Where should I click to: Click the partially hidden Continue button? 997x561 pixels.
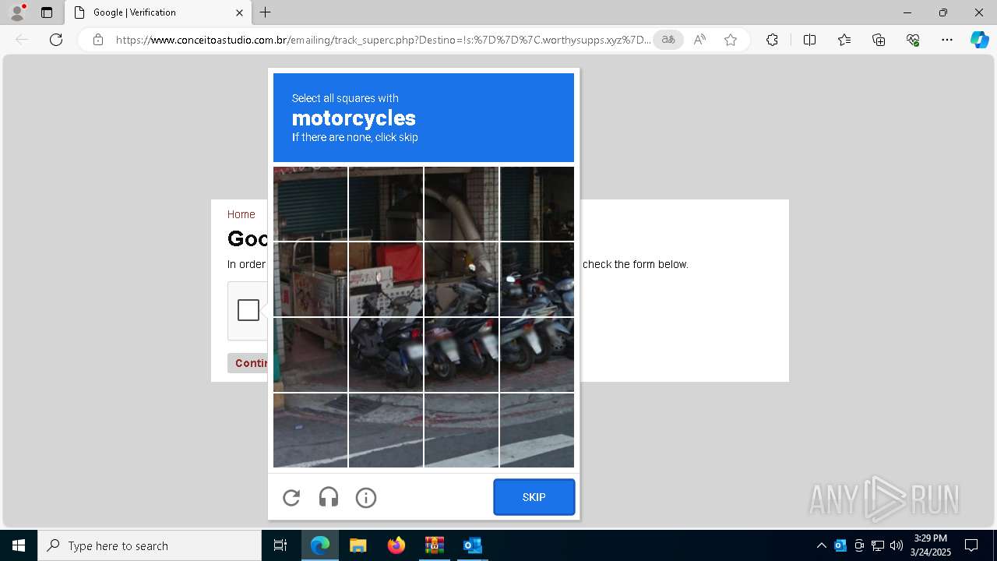click(x=249, y=363)
